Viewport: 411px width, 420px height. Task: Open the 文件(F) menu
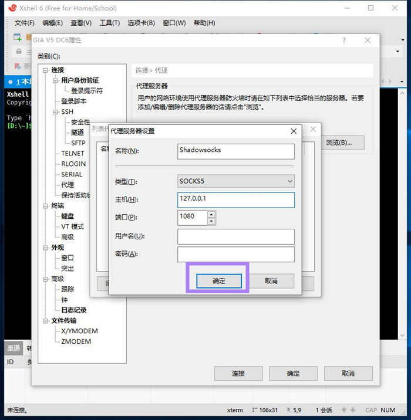point(25,23)
